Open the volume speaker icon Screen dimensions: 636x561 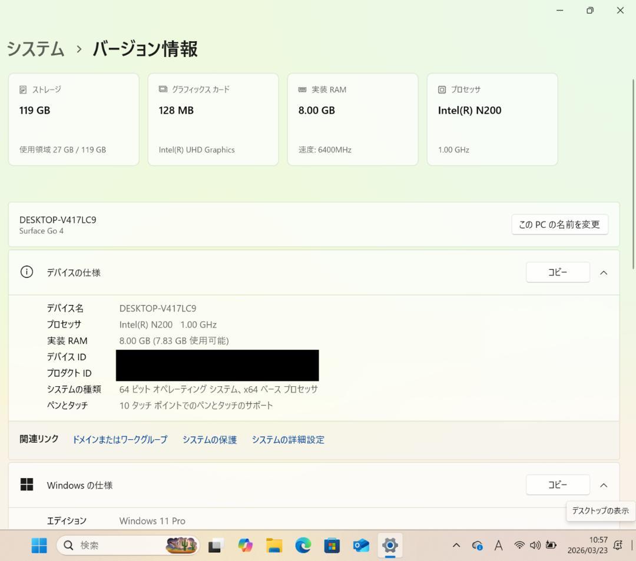click(x=535, y=545)
